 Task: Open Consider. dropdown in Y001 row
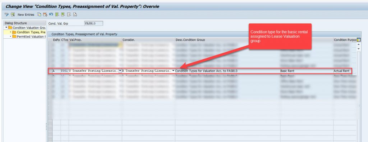pyautogui.click(x=173, y=71)
